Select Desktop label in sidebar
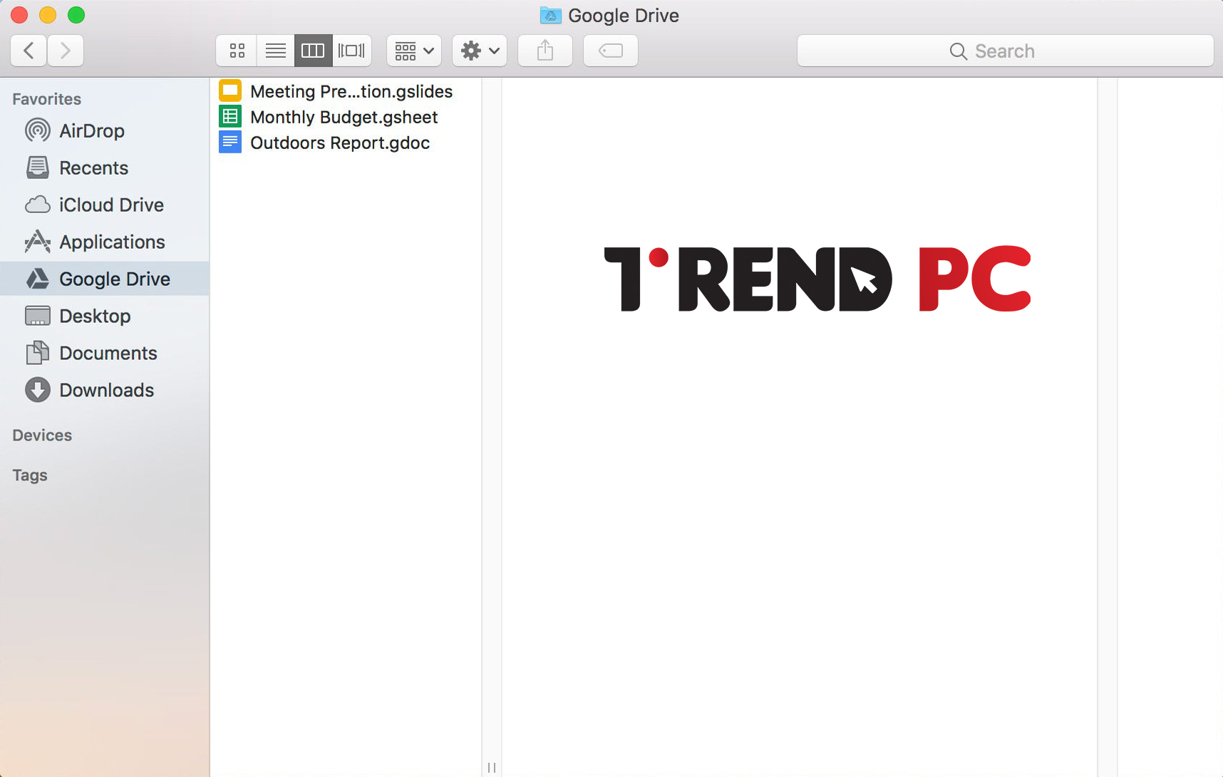 pyautogui.click(x=95, y=317)
